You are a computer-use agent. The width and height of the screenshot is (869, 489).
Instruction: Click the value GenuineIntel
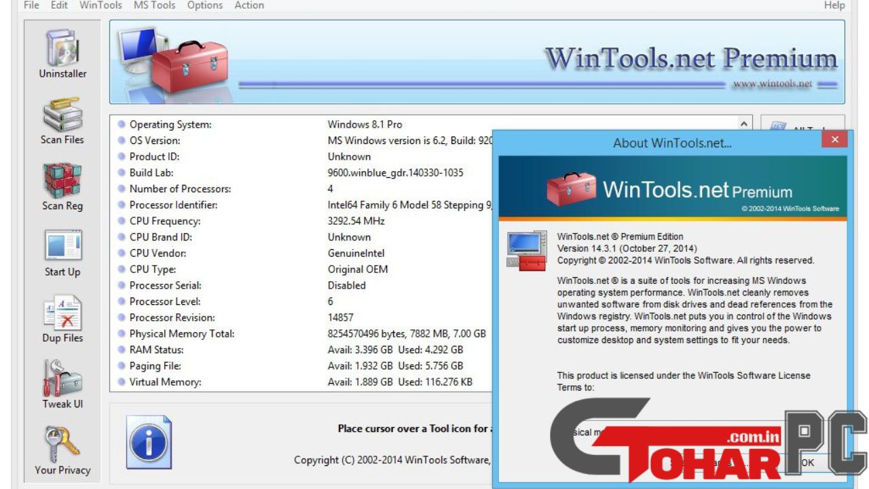pyautogui.click(x=356, y=253)
